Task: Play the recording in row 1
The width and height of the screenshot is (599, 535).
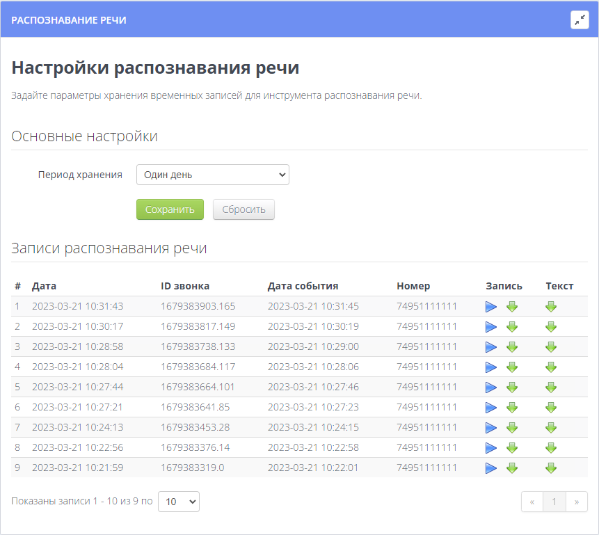Action: (x=491, y=306)
